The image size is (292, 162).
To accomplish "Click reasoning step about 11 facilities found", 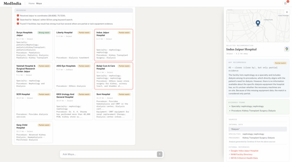I will (x=66, y=24).
